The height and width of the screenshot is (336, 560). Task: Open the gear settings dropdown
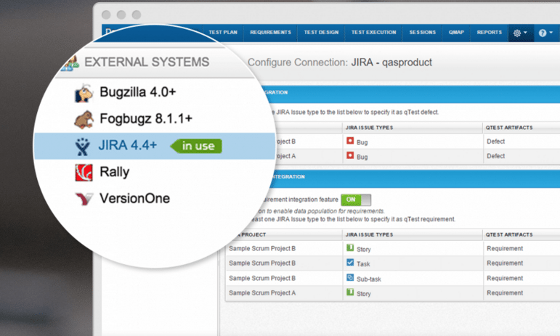tap(520, 33)
